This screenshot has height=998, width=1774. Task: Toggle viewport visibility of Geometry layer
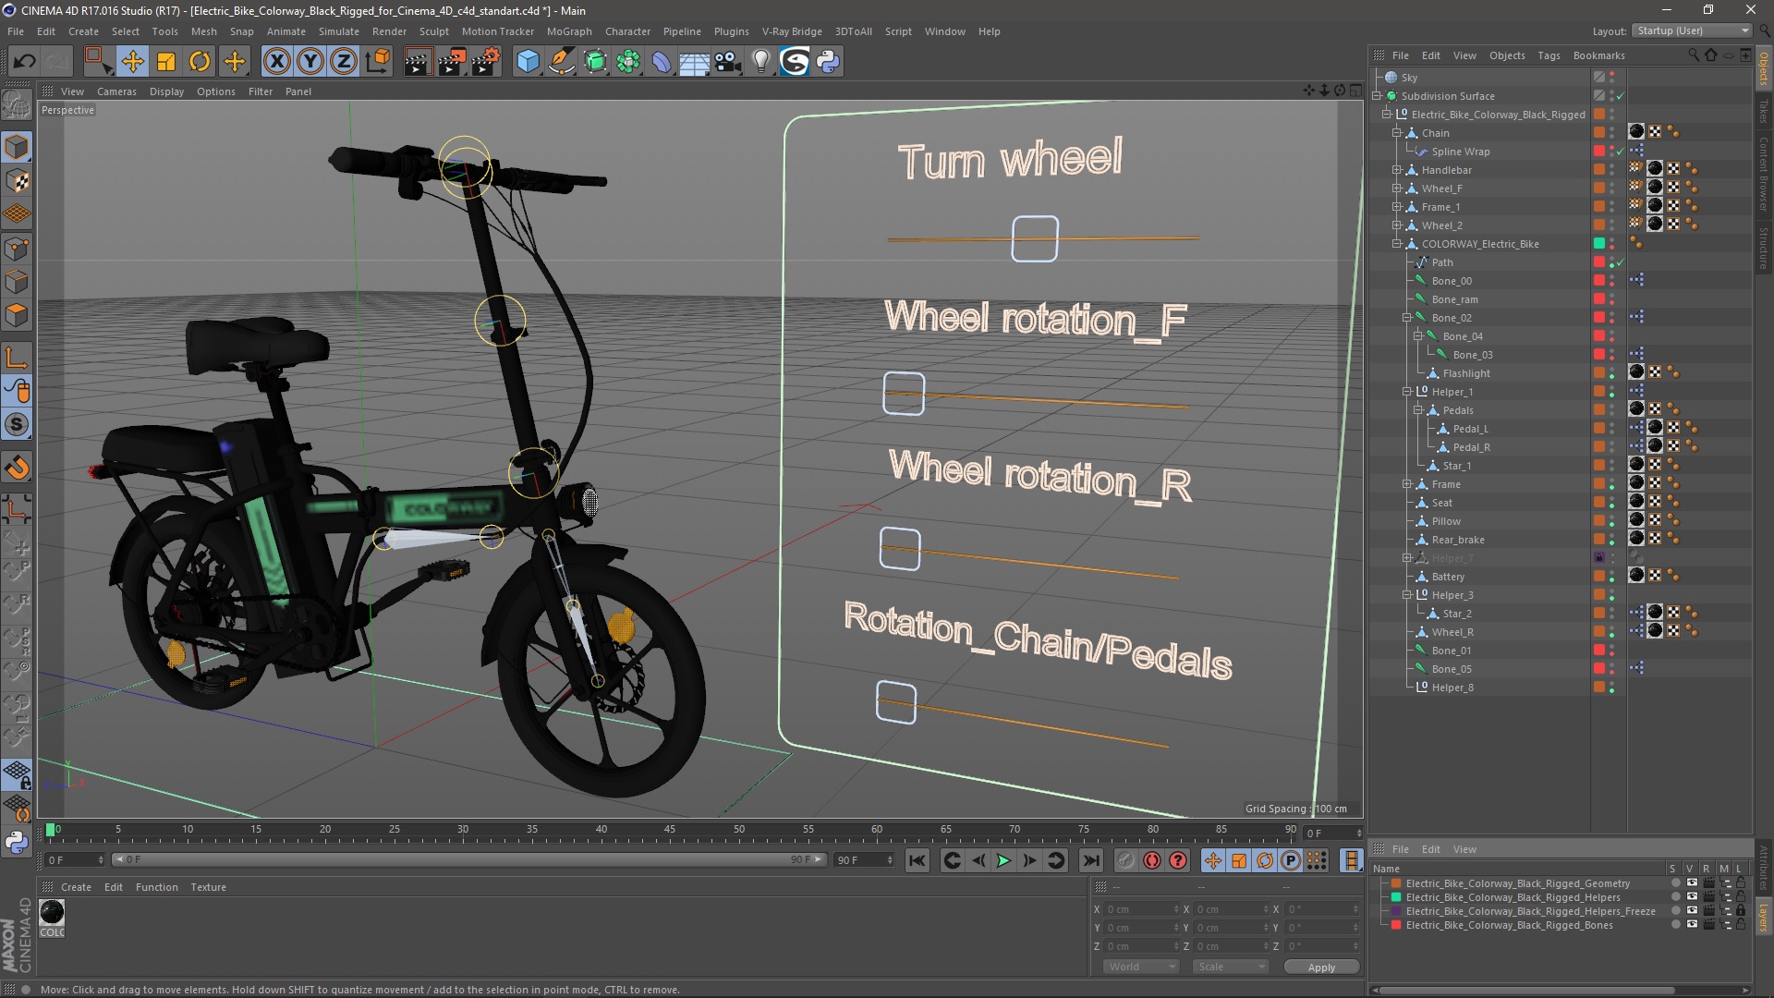pyautogui.click(x=1691, y=883)
